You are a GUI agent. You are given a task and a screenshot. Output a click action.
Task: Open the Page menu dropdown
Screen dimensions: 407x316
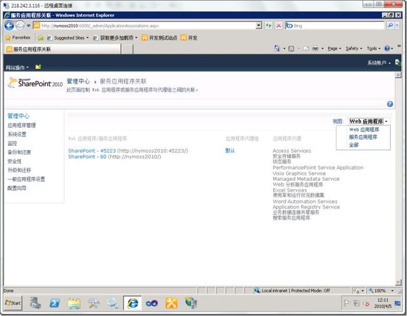coord(334,49)
